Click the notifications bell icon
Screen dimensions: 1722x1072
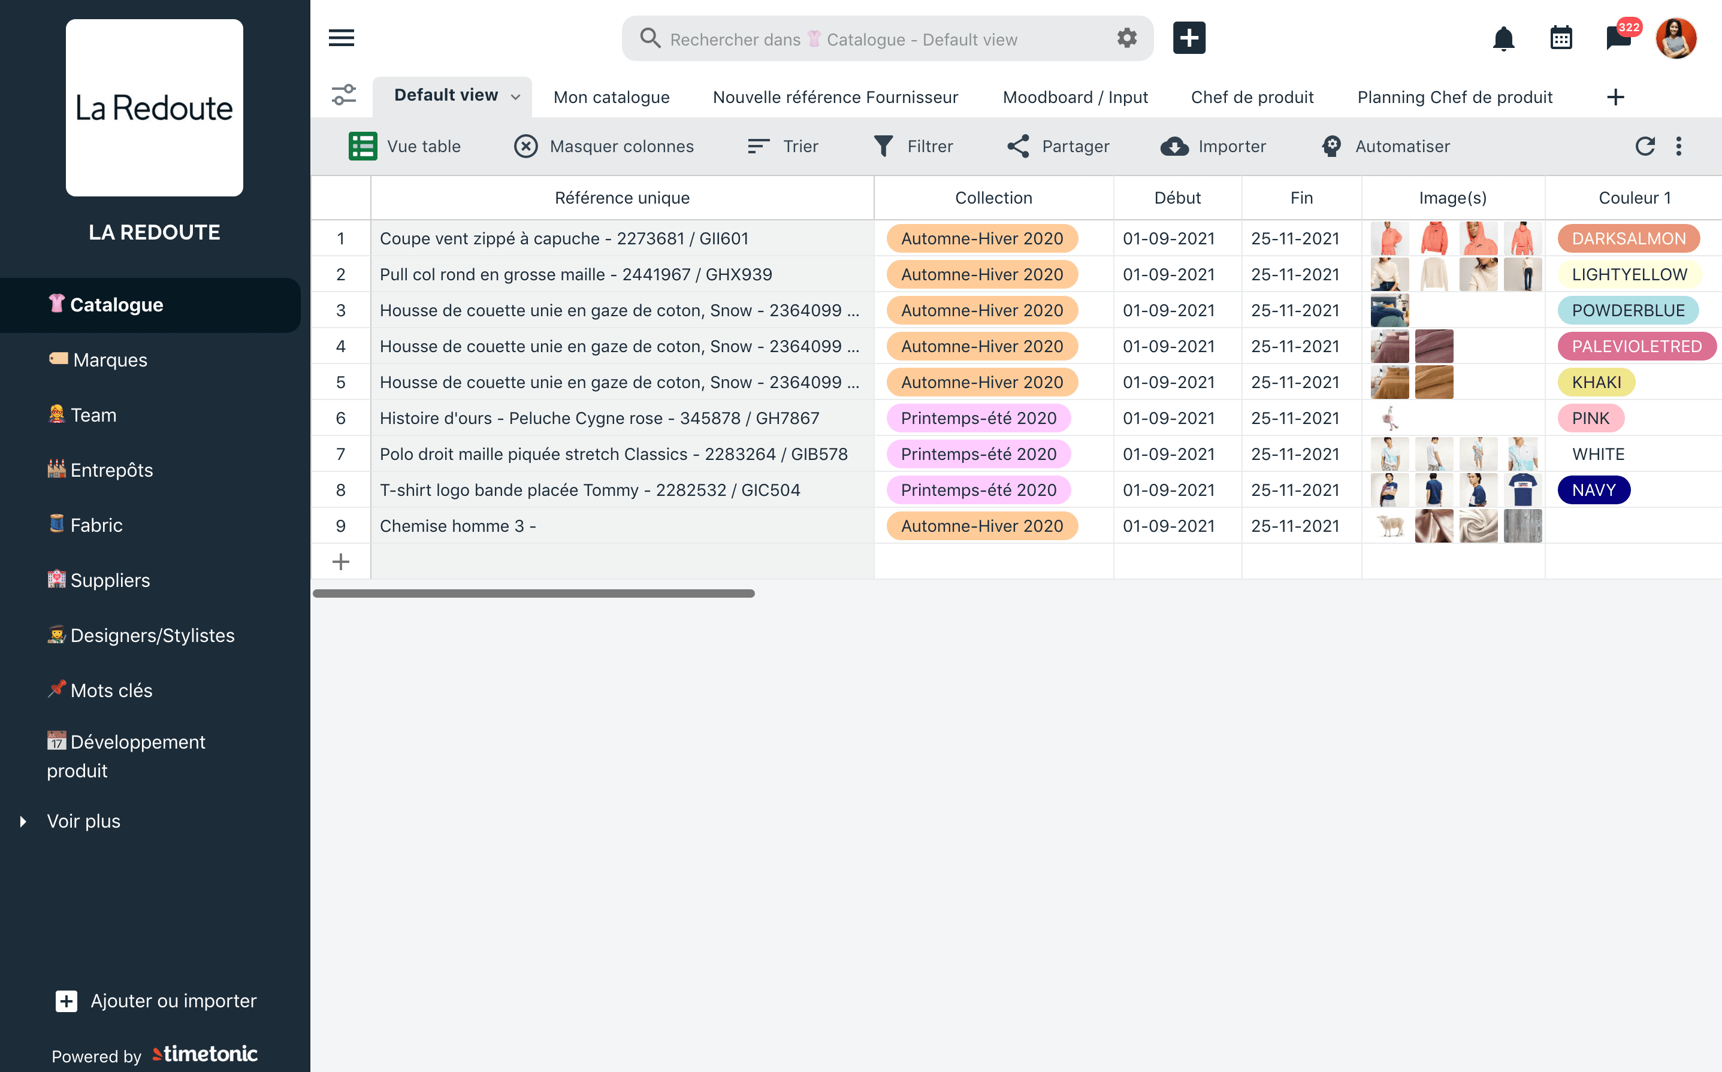point(1503,38)
